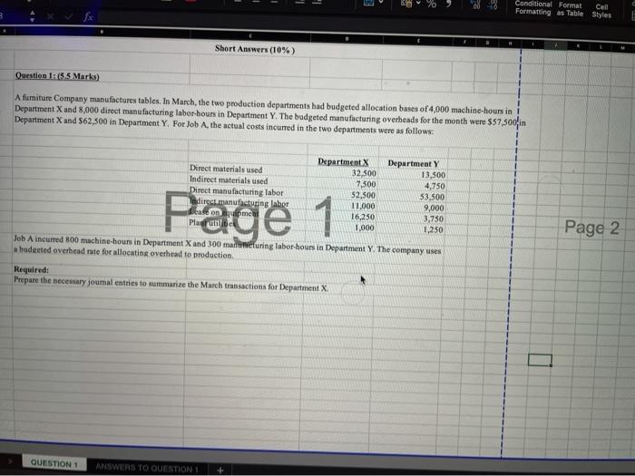
Task: Select column B header
Action: [102, 32]
